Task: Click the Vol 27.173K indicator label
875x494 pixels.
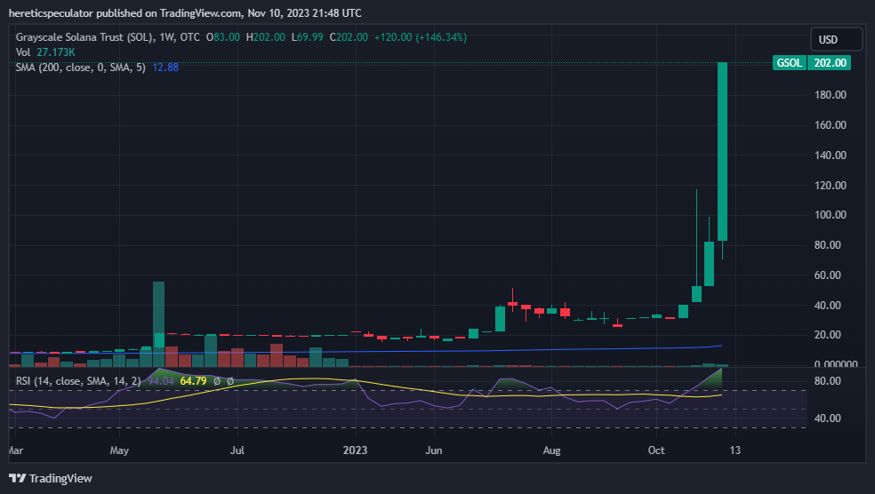Action: 45,52
